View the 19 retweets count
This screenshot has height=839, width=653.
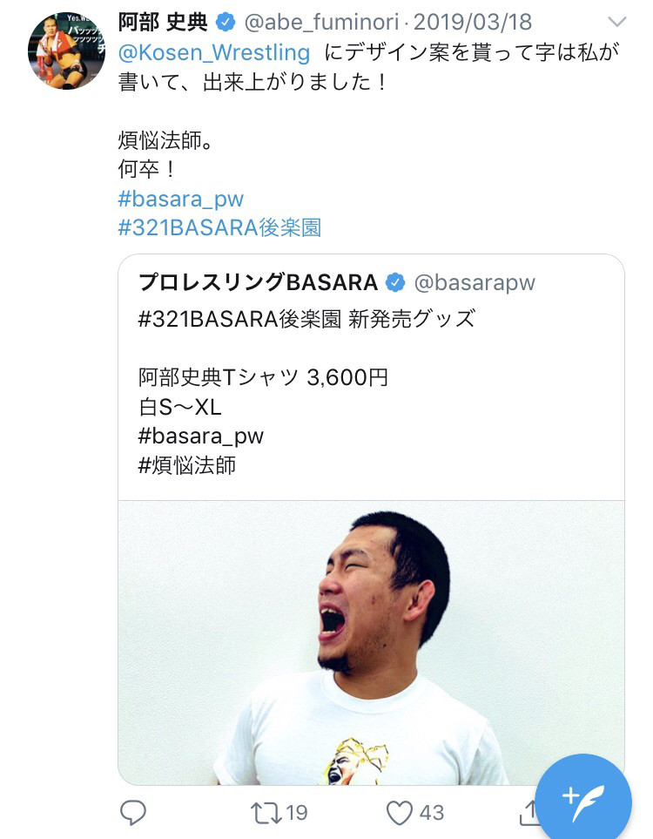click(x=296, y=813)
